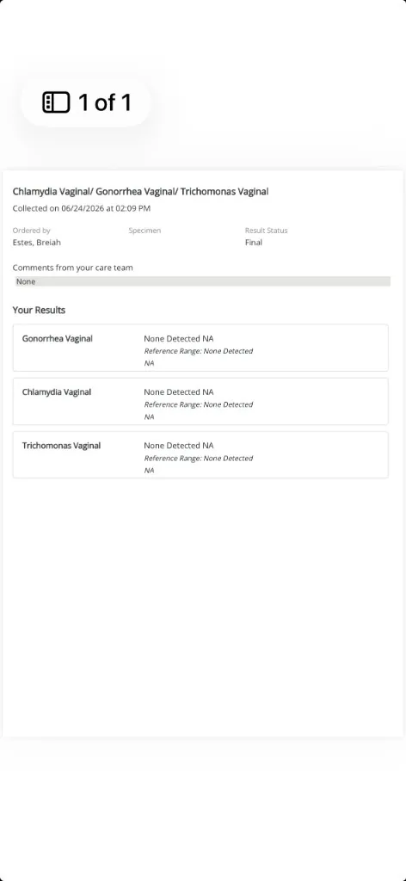Click the Specimen field label
Viewport: 406px width, 881px height.
tap(145, 231)
